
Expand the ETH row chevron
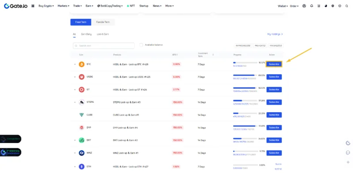pos(75,167)
